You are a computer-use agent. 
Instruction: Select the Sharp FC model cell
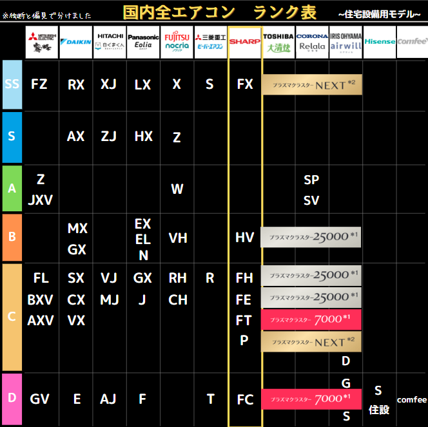click(x=245, y=400)
